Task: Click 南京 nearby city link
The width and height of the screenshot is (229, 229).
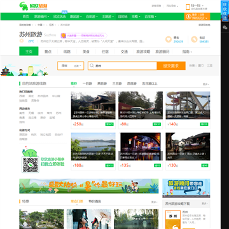Action: tap(22, 113)
